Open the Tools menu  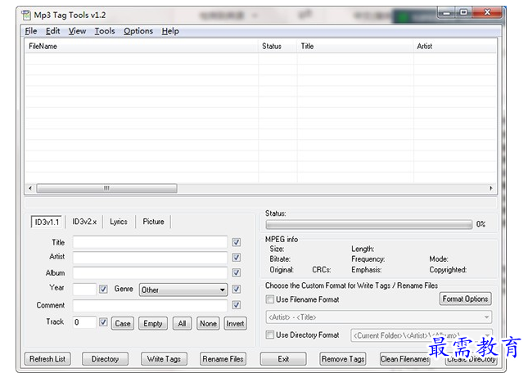pyautogui.click(x=105, y=31)
